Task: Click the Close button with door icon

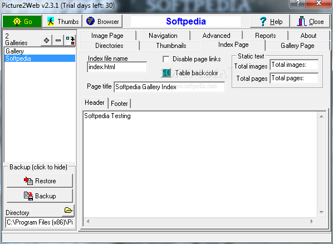Action: pyautogui.click(x=310, y=22)
